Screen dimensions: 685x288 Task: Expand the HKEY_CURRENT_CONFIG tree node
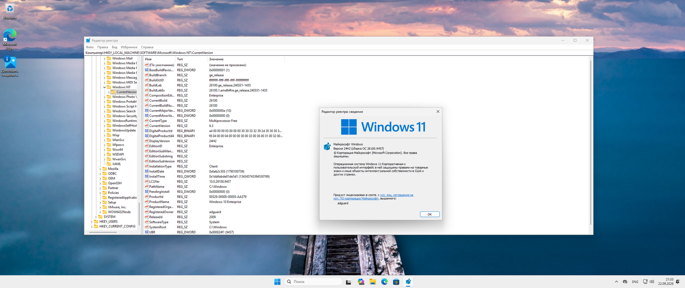coord(92,227)
